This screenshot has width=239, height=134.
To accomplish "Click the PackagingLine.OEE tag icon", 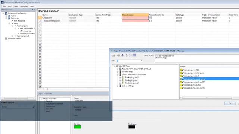I will tap(181, 70).
